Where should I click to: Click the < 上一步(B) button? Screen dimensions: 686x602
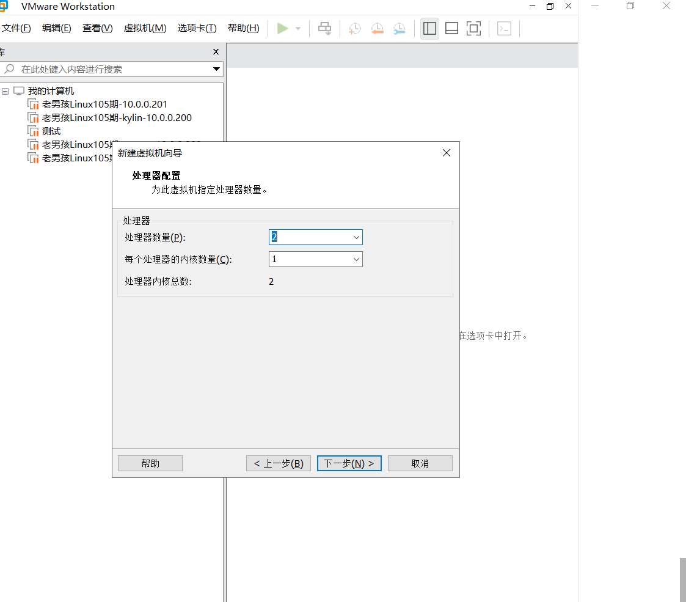pyautogui.click(x=279, y=463)
